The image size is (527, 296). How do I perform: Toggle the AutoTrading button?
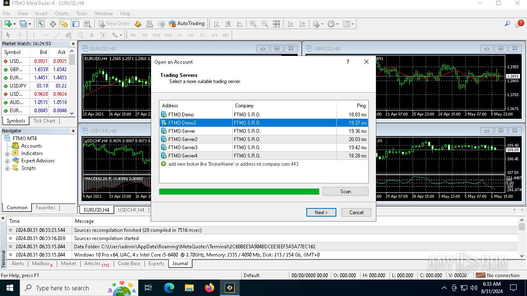[x=187, y=24]
